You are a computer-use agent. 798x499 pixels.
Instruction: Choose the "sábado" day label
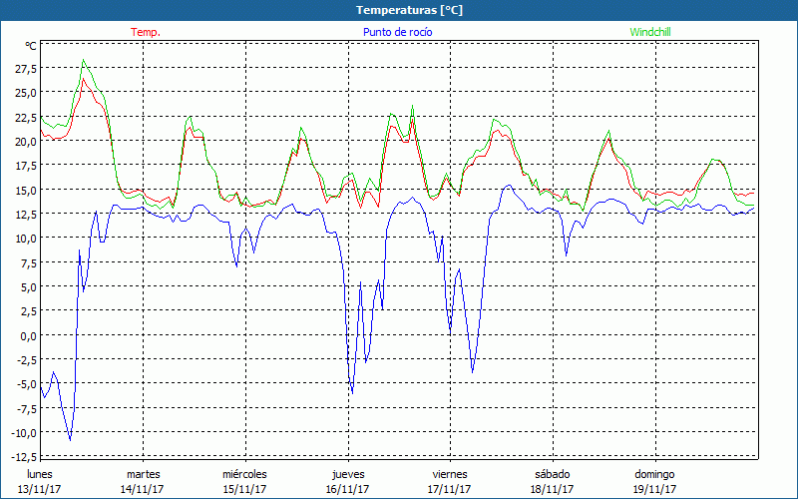553,474
